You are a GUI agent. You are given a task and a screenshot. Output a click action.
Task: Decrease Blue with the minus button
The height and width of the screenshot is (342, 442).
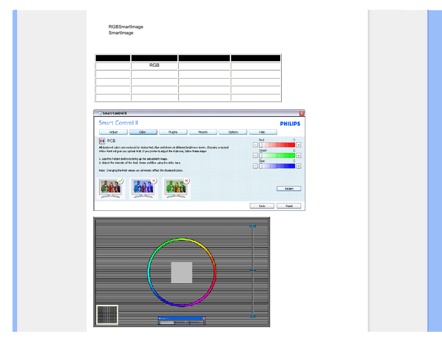255,166
